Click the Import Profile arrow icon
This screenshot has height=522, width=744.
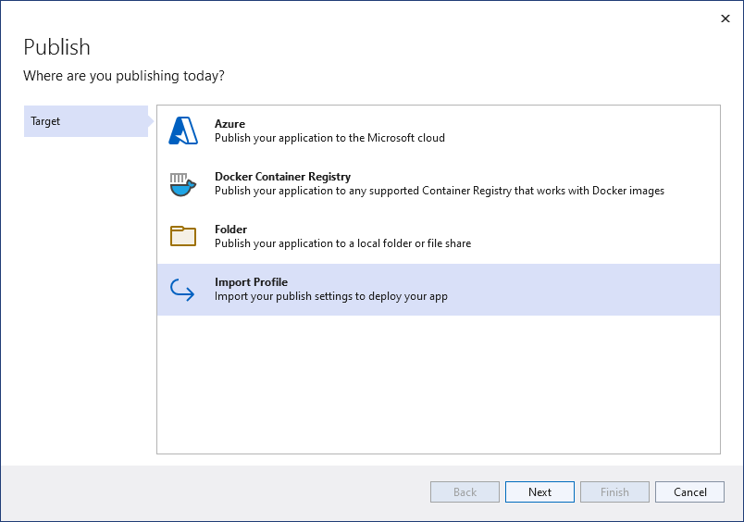click(182, 290)
